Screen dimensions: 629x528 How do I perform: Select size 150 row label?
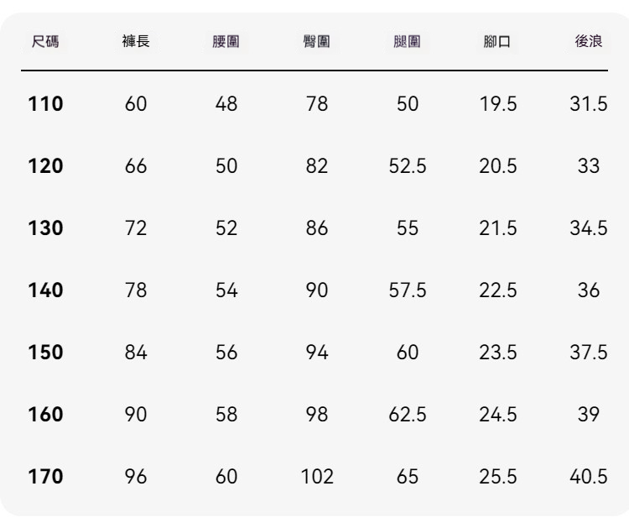[x=46, y=352]
